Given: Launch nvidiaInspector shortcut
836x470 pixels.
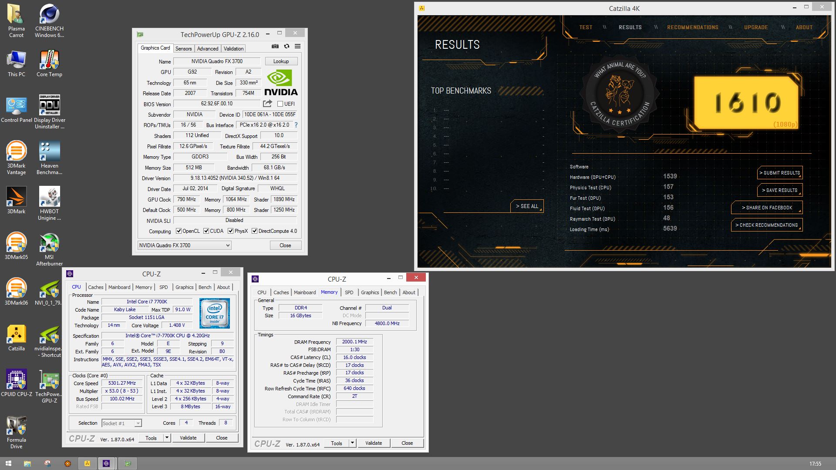Looking at the screenshot, I should (x=49, y=341).
